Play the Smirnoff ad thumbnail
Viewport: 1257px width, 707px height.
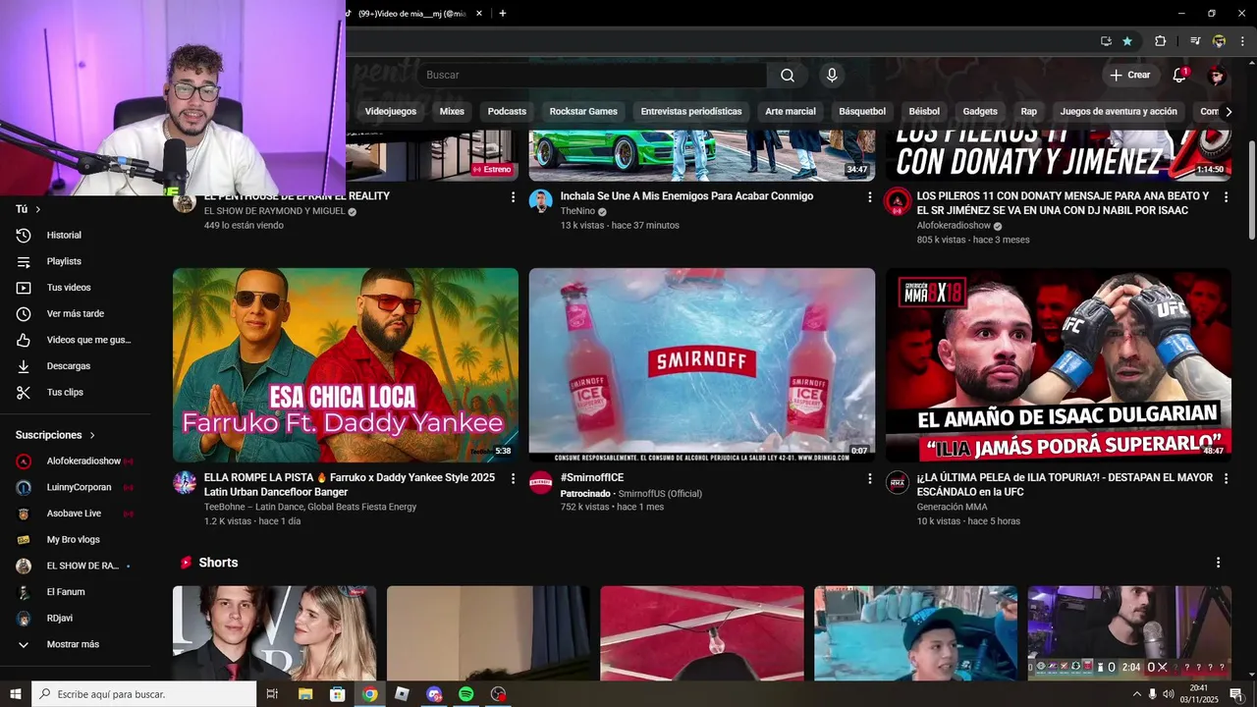pyautogui.click(x=702, y=365)
